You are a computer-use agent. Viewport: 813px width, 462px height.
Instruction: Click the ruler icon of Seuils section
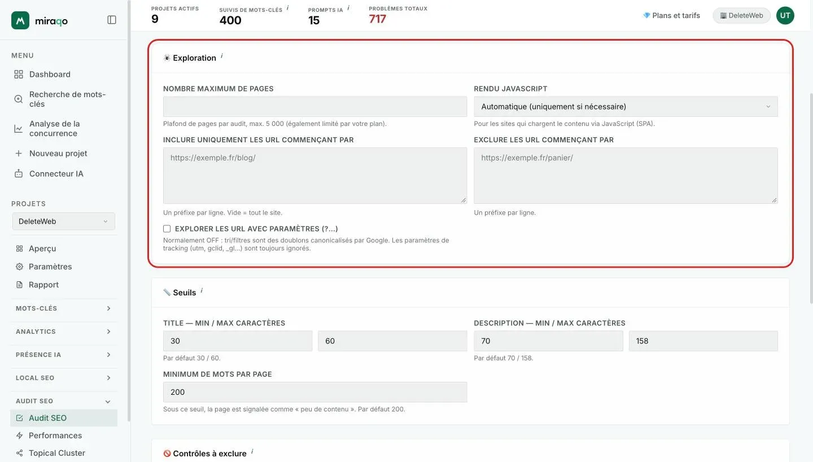(x=167, y=293)
